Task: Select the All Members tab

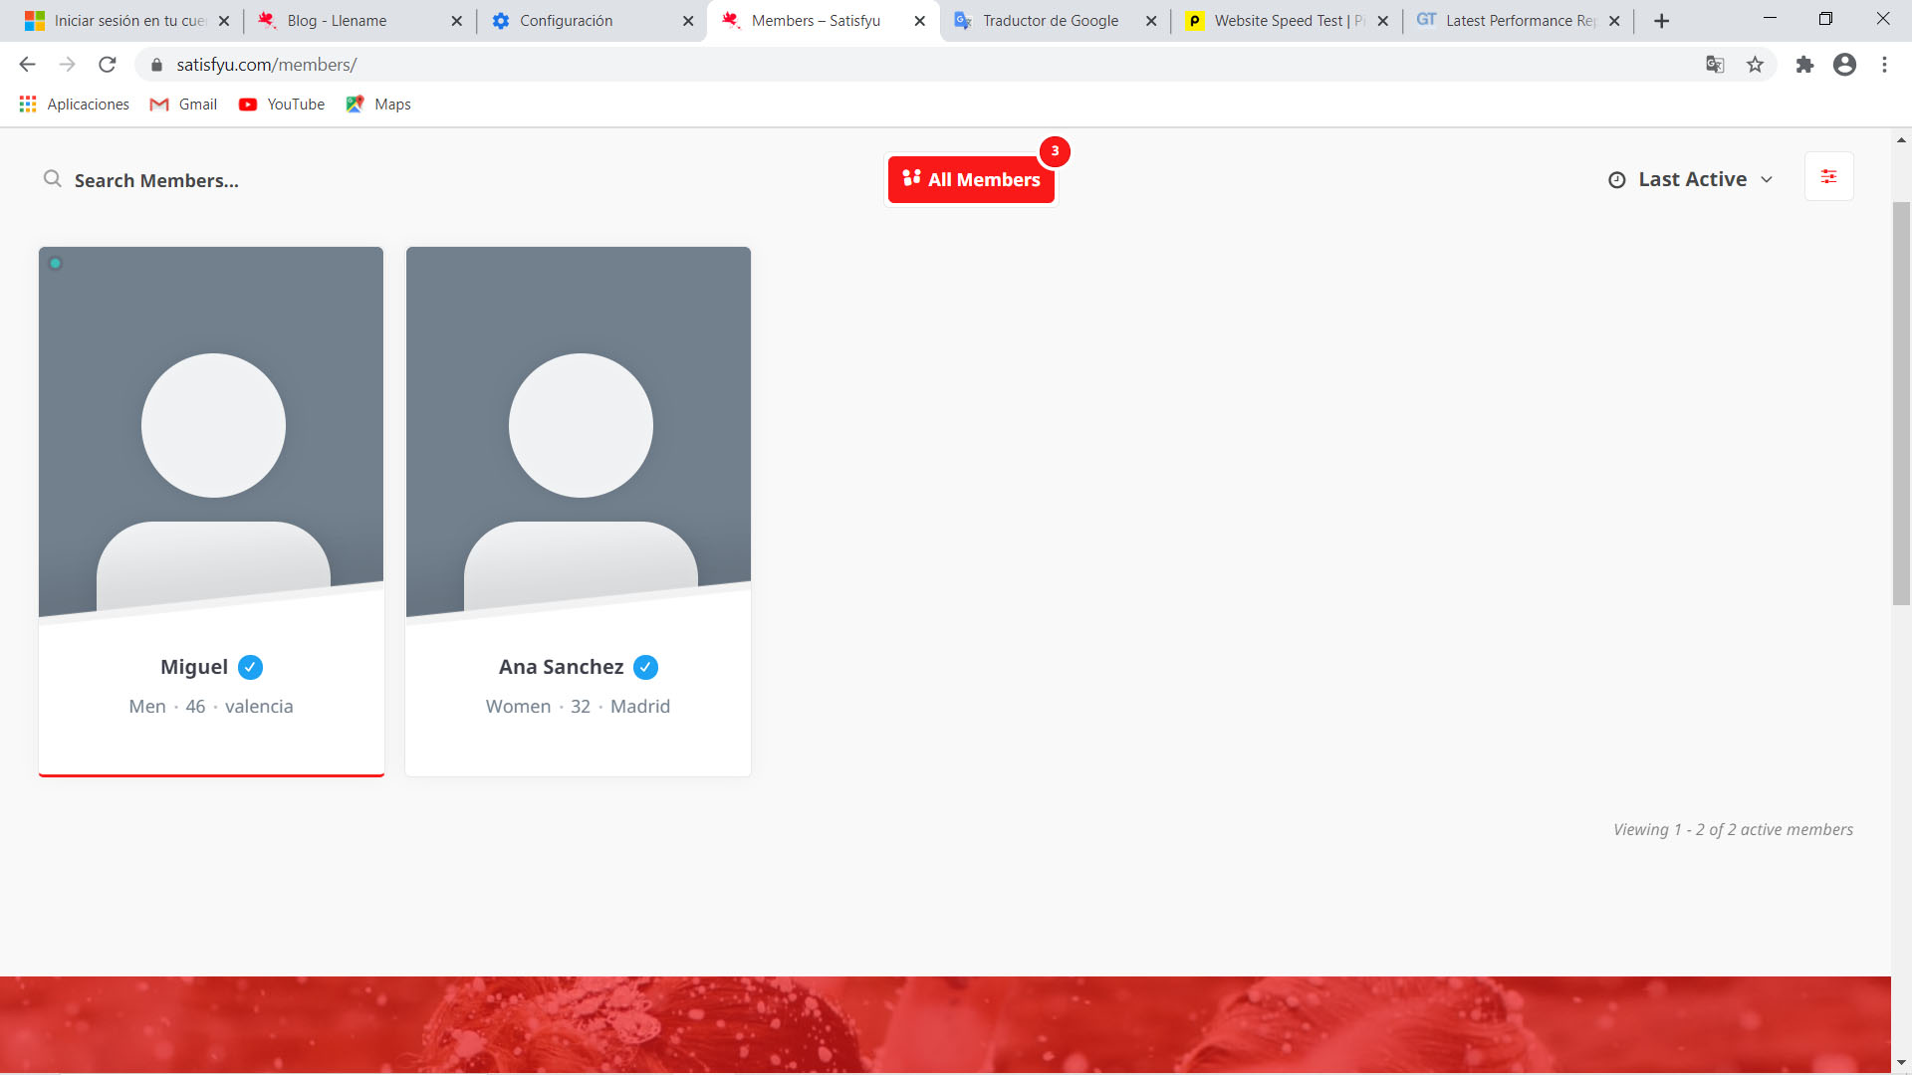Action: tap(971, 179)
